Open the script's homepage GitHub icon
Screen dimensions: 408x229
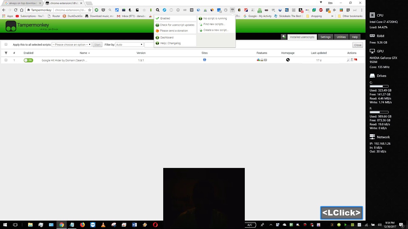coord(288,60)
